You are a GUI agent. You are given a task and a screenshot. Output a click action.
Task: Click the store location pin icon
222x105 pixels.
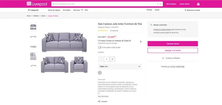coord(185,10)
